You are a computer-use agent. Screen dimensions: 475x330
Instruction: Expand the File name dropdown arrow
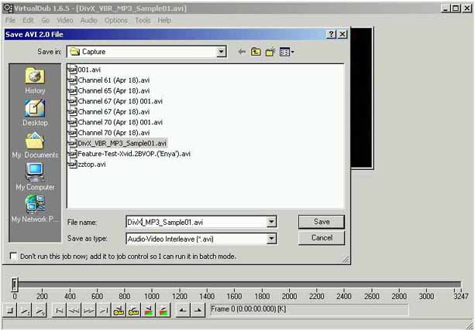point(272,222)
